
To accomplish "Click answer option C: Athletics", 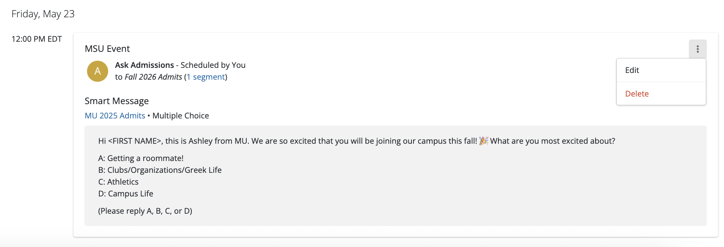I will point(118,182).
